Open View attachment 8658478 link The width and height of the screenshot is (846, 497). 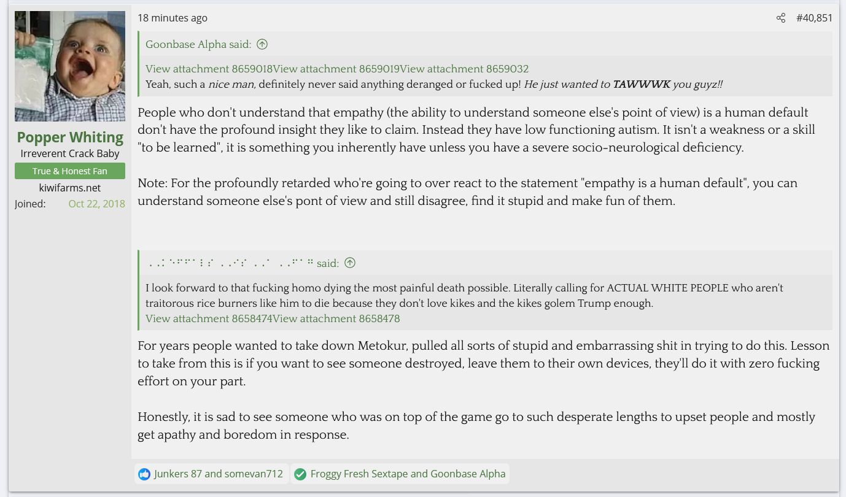(336, 318)
